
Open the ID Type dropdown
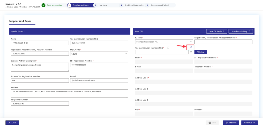tap(164, 42)
